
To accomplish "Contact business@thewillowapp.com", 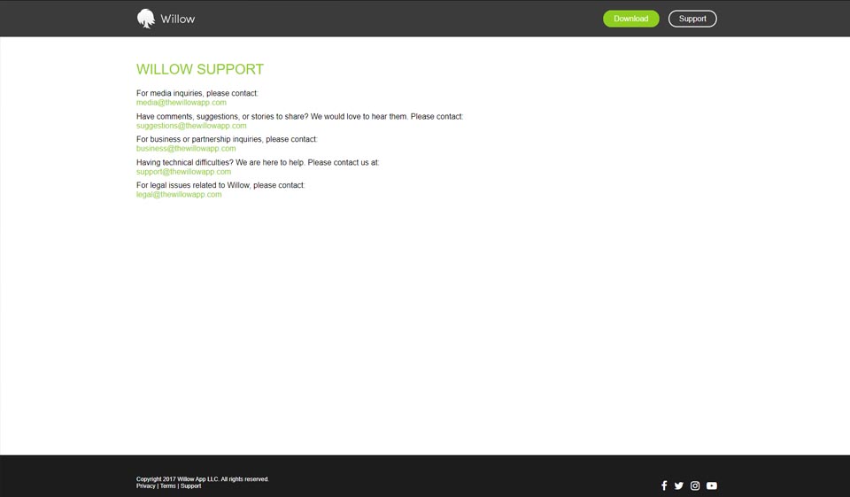I will [186, 149].
